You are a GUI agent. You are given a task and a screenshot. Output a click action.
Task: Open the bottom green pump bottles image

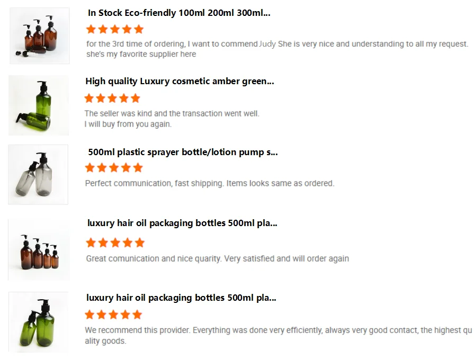[x=38, y=322]
